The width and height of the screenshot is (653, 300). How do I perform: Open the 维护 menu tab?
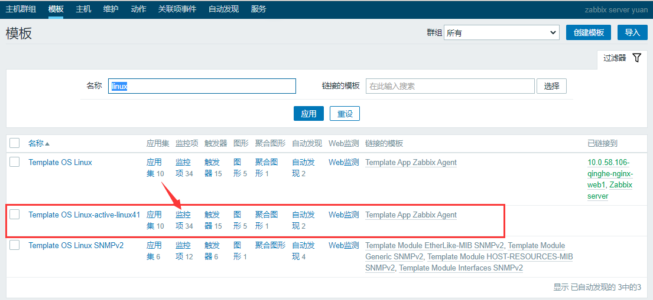pos(111,9)
